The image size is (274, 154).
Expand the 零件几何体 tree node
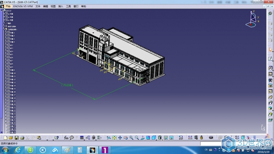[4, 26]
